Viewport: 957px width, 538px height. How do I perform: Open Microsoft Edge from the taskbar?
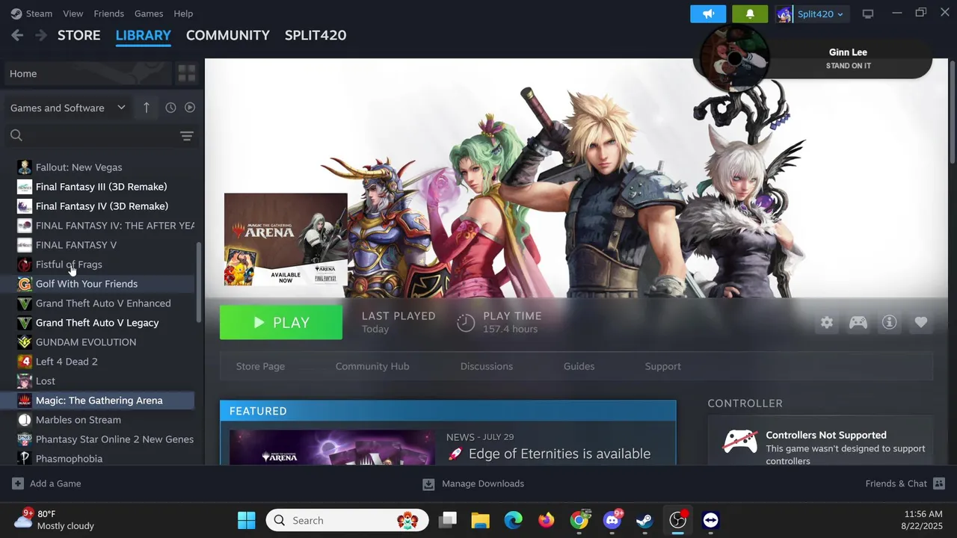tap(513, 520)
